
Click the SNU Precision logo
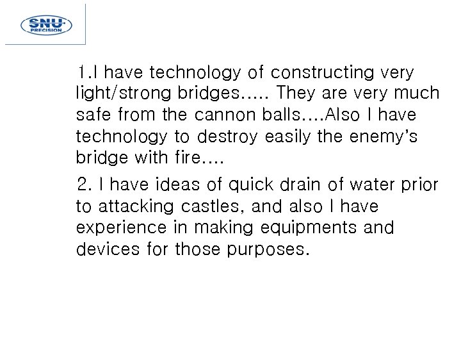(46, 24)
